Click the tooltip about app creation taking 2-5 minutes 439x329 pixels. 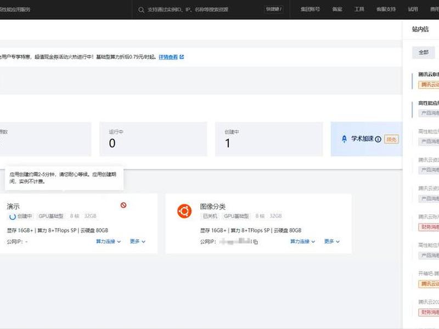64,178
